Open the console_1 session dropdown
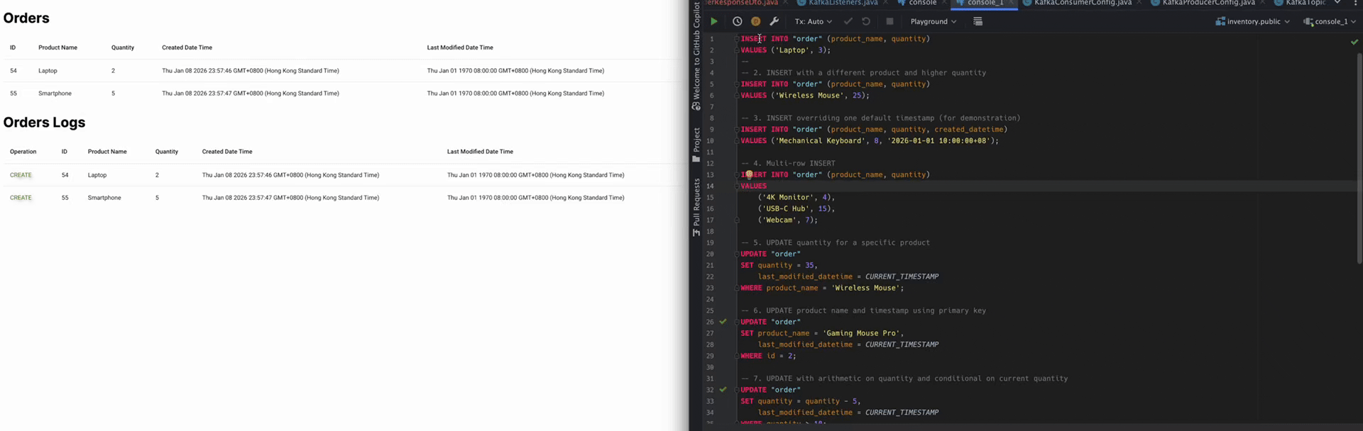This screenshot has width=1363, height=431. pyautogui.click(x=1330, y=21)
